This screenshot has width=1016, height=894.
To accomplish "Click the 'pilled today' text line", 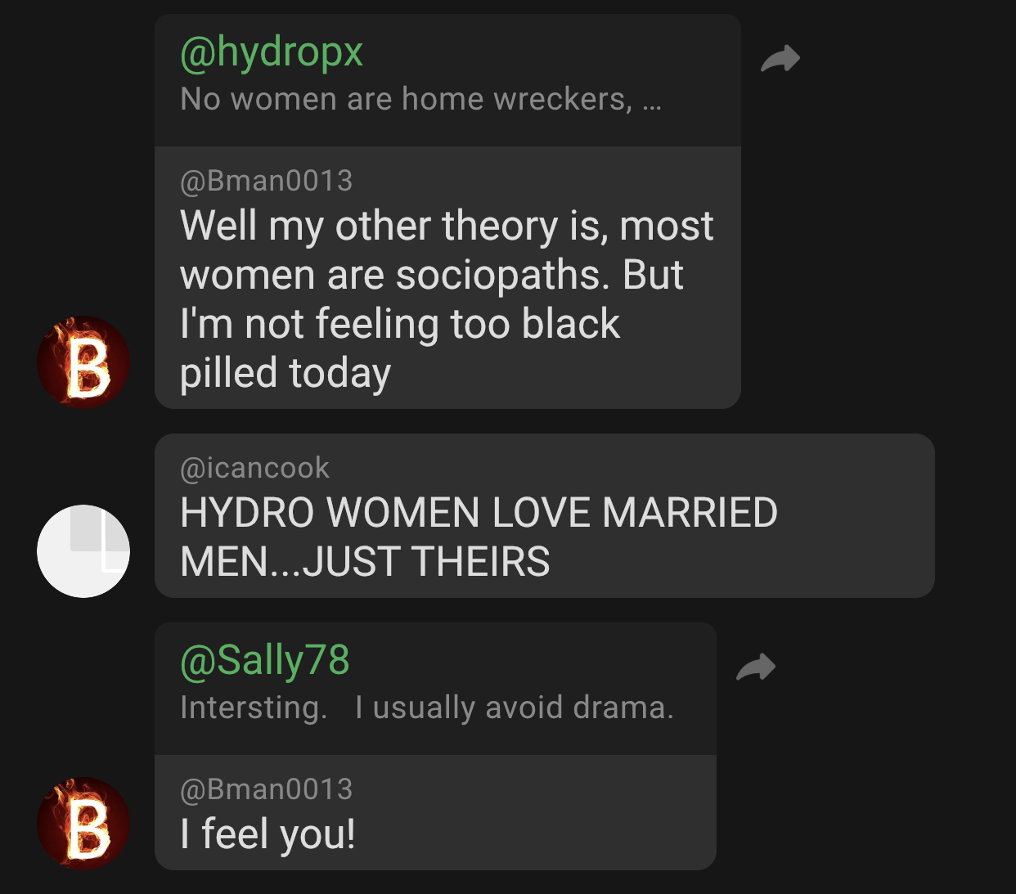I will tap(285, 374).
